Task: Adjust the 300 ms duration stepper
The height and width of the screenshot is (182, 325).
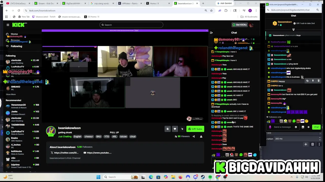Action: coord(320,139)
